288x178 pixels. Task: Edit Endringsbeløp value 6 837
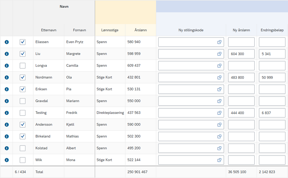tap(272, 113)
